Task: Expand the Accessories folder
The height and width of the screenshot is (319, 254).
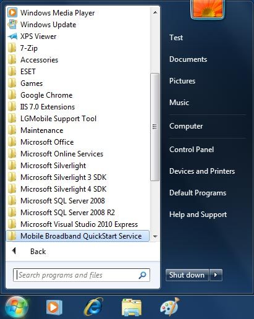Action: (x=78, y=60)
